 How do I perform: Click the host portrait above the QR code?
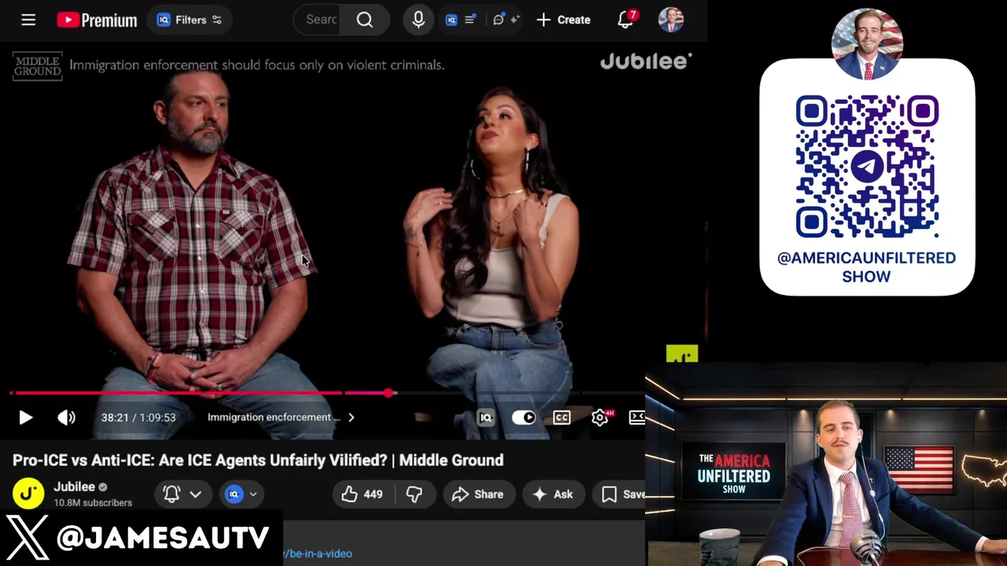point(867,44)
